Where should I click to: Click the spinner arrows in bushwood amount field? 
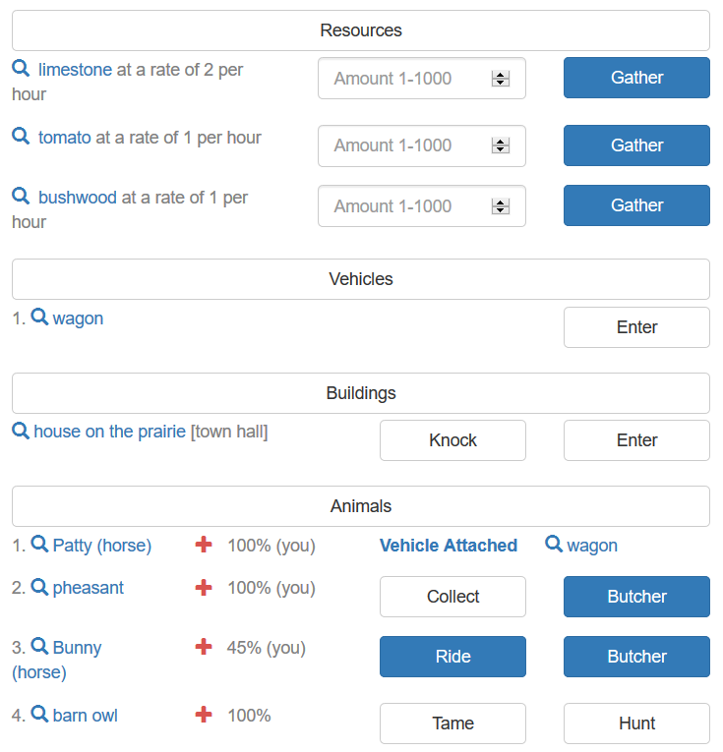(x=501, y=206)
